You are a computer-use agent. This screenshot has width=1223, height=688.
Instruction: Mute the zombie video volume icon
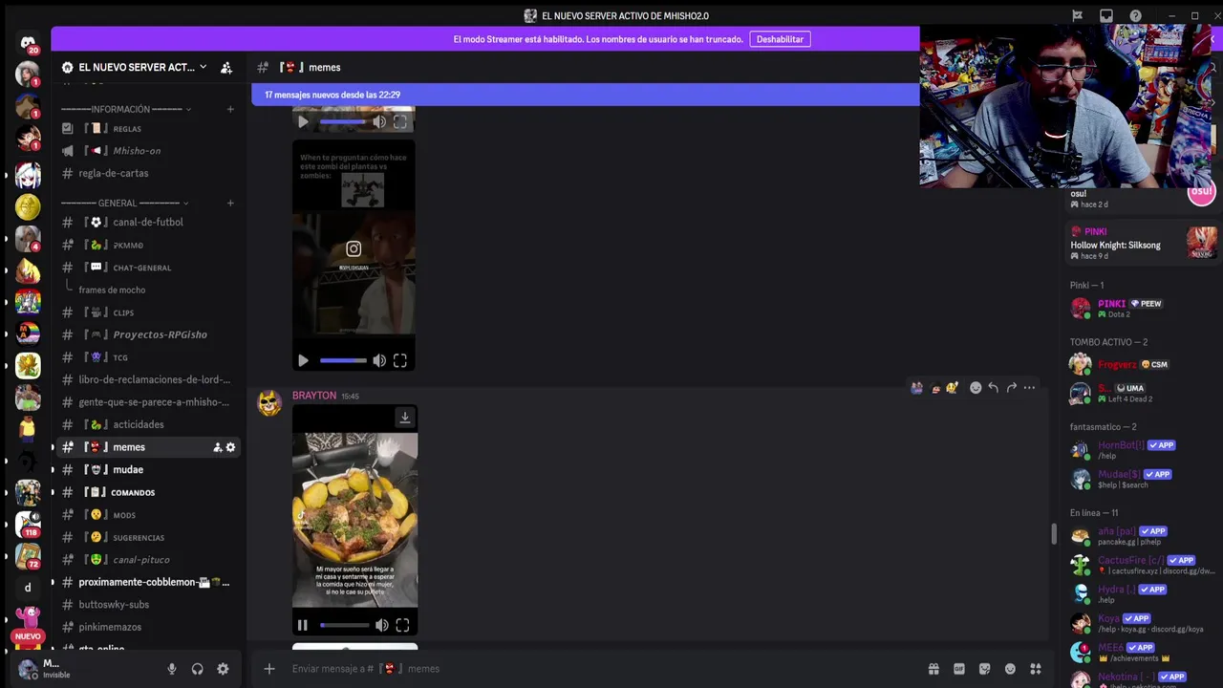coord(379,360)
